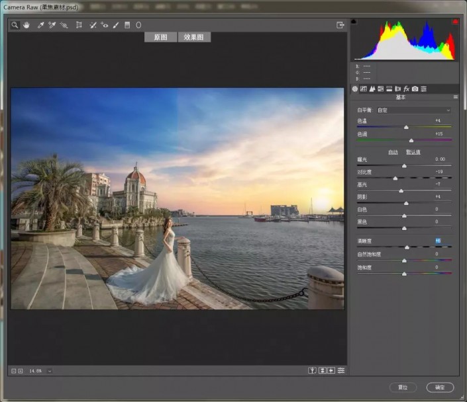Toggle shadow clipping warning in histogram
Image resolution: width=467 pixels, height=402 pixels.
(x=354, y=21)
